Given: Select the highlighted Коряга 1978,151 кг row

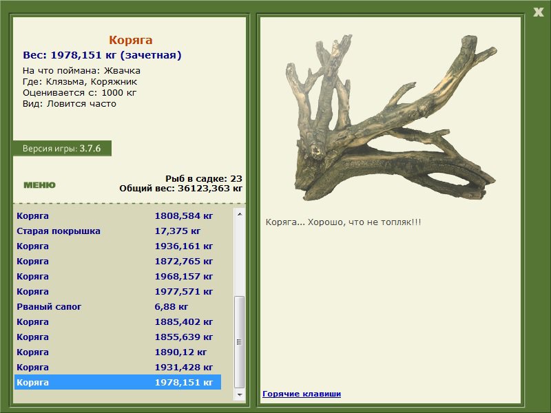Looking at the screenshot, I should pyautogui.click(x=118, y=382).
